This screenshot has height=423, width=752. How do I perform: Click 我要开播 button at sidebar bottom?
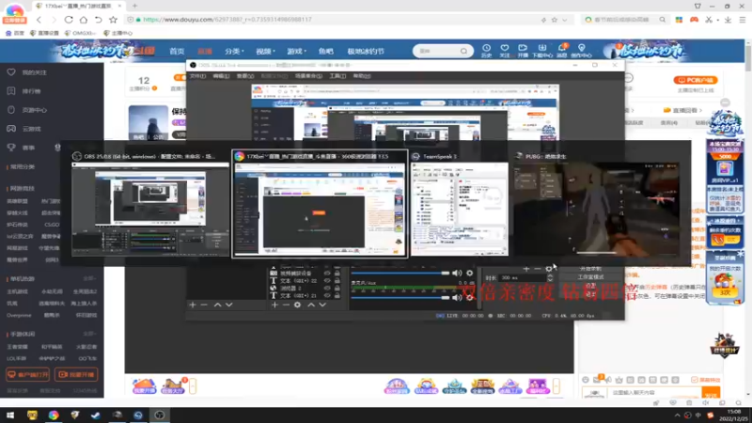(x=77, y=374)
